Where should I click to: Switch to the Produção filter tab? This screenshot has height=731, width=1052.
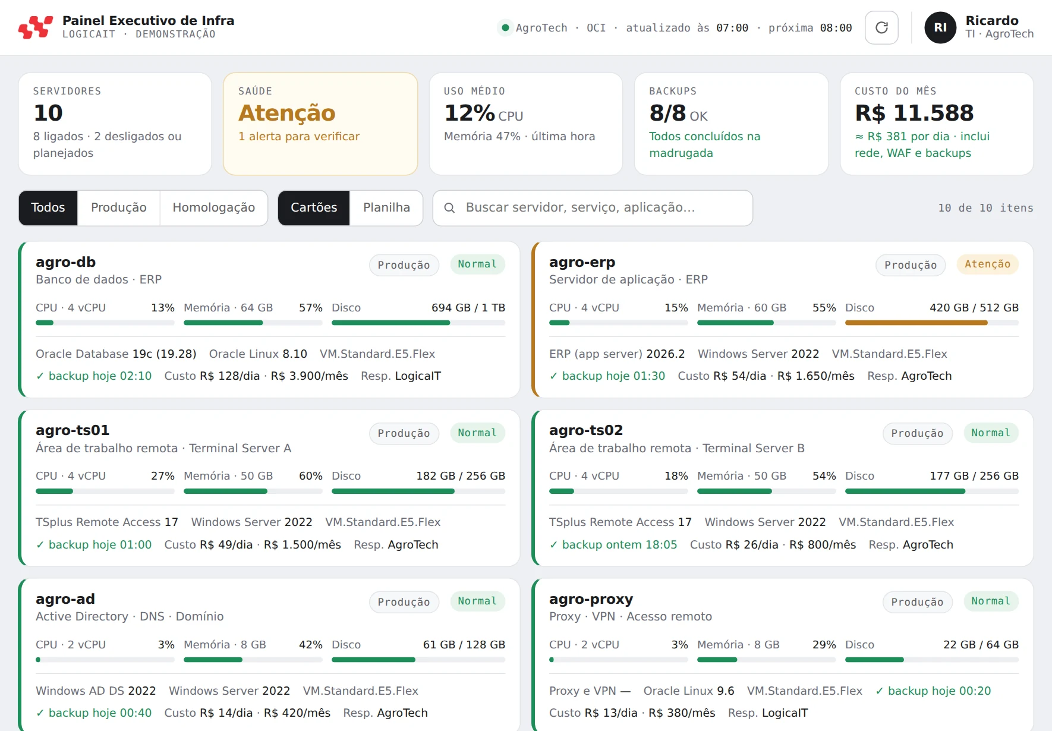point(119,207)
